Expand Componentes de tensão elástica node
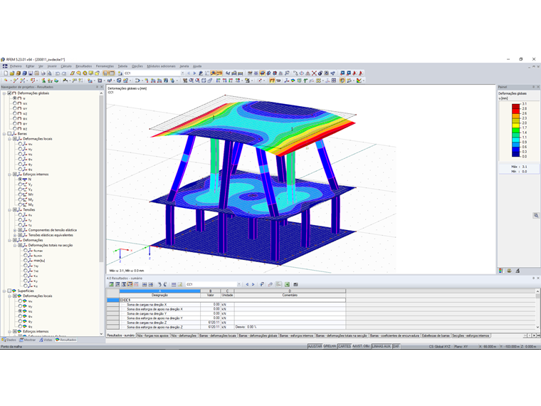Screen dimensions: 541x406 [x=15, y=230]
